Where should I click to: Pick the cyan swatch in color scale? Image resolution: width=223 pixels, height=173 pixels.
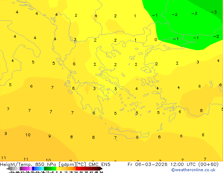[x=43, y=168]
